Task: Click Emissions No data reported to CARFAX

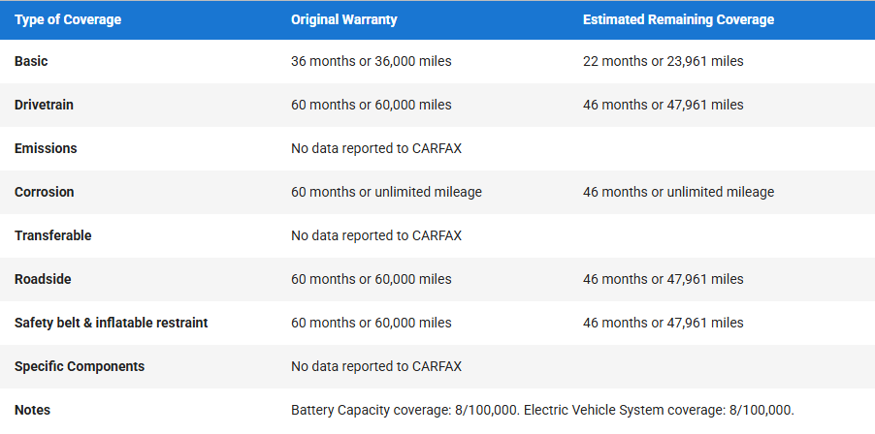Action: [x=376, y=148]
